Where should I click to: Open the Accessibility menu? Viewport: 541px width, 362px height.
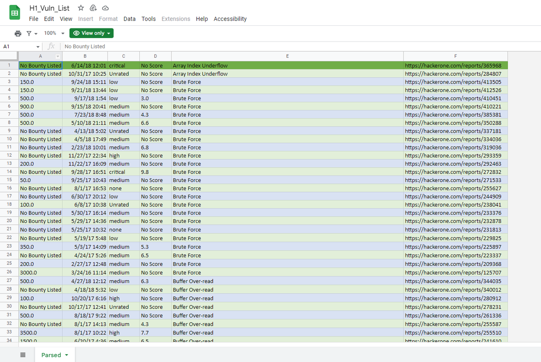230,19
